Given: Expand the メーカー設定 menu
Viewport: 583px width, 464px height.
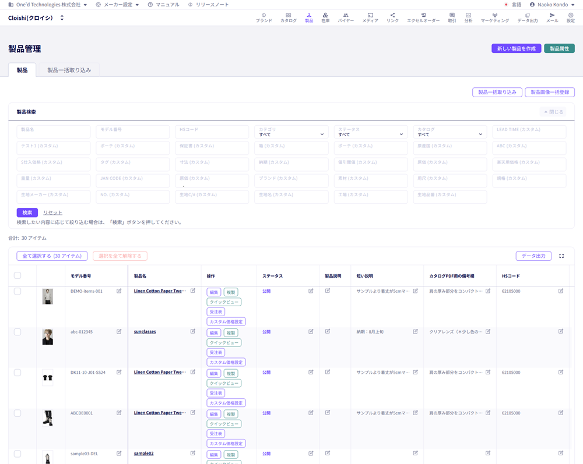Looking at the screenshot, I should coord(117,5).
